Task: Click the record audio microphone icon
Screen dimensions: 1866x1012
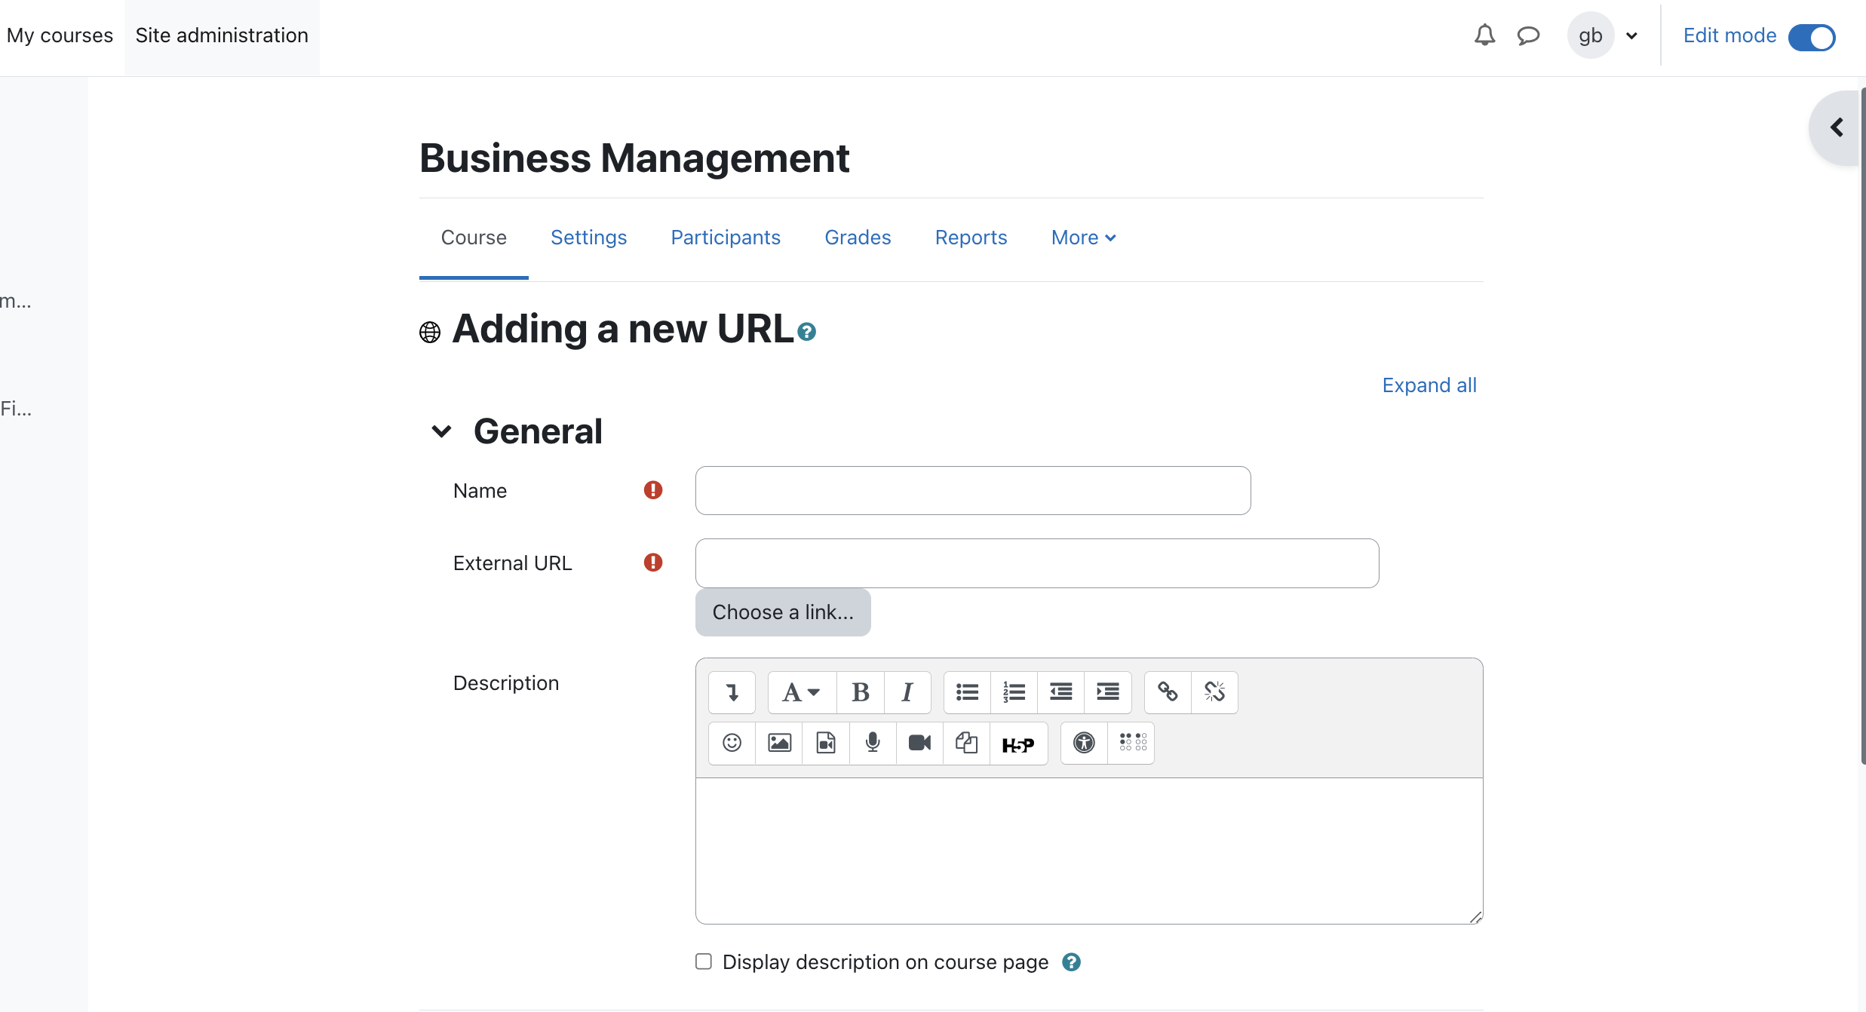Action: [x=873, y=743]
